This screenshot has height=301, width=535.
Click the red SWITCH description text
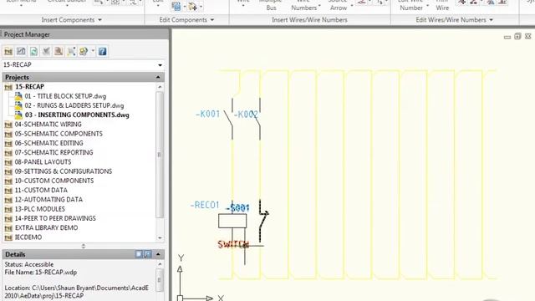(233, 244)
